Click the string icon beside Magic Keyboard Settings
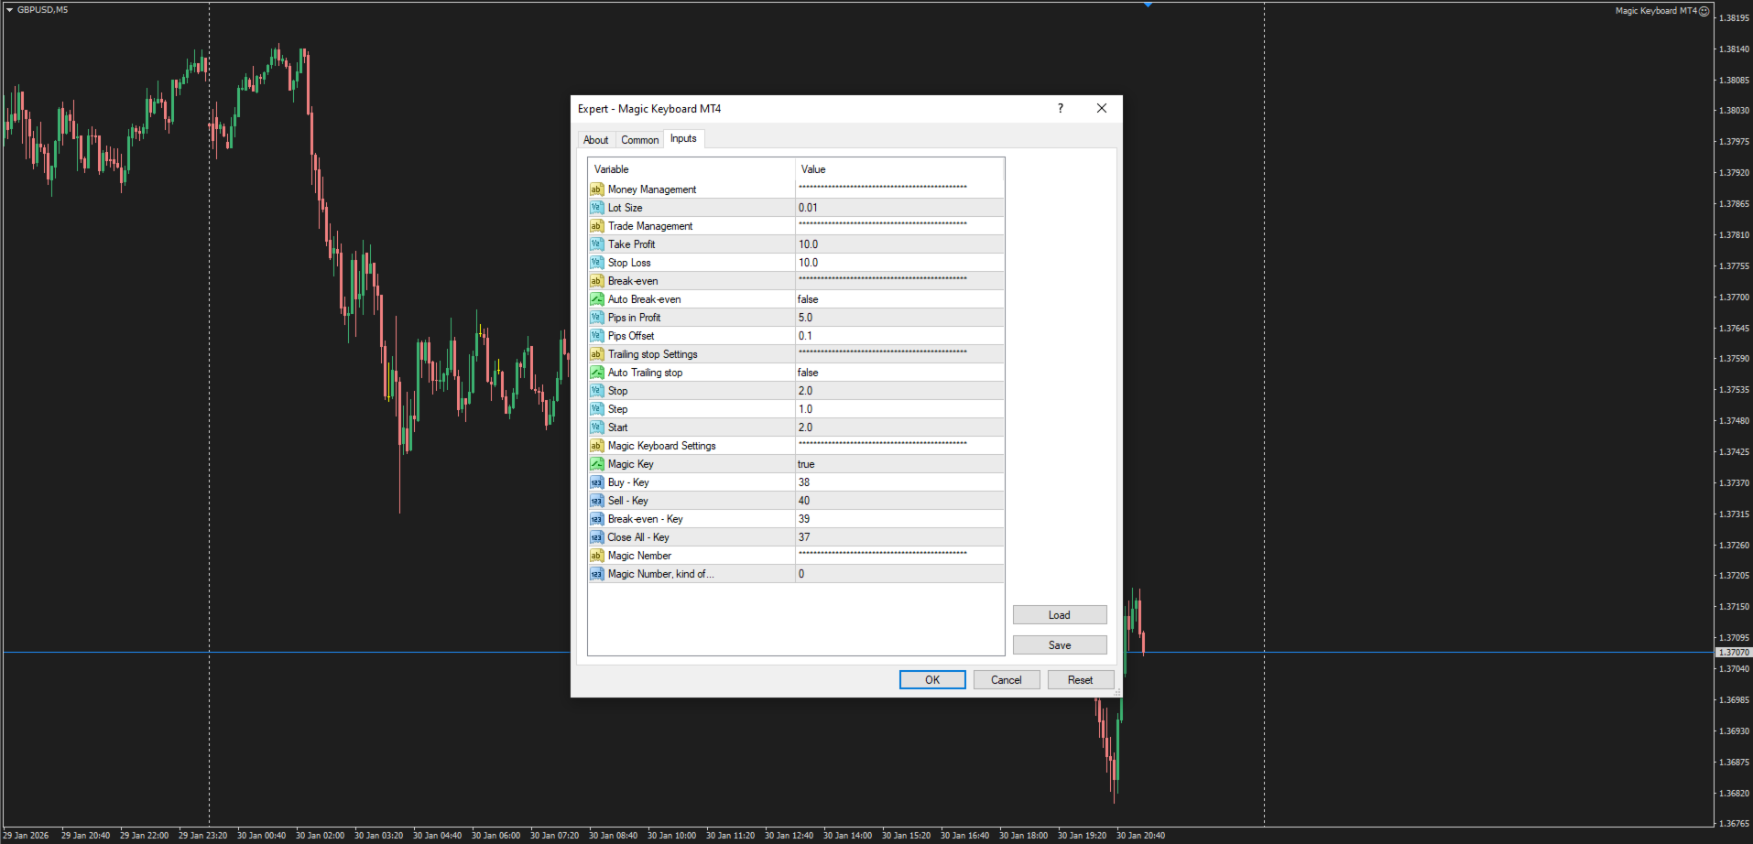This screenshot has height=844, width=1753. pos(596,446)
